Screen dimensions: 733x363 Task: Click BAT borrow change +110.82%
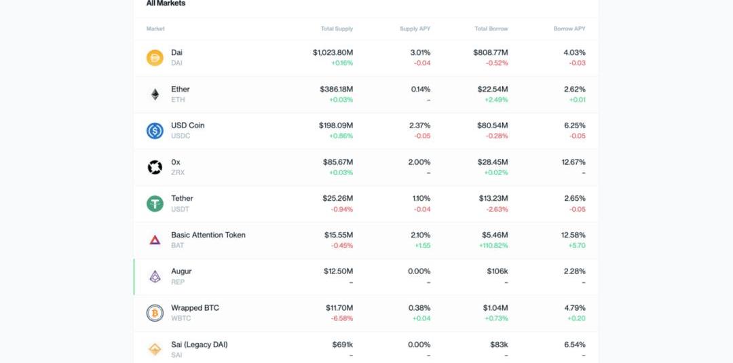tap(493, 246)
